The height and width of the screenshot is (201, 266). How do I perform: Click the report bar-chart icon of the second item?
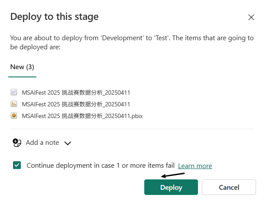(14, 104)
